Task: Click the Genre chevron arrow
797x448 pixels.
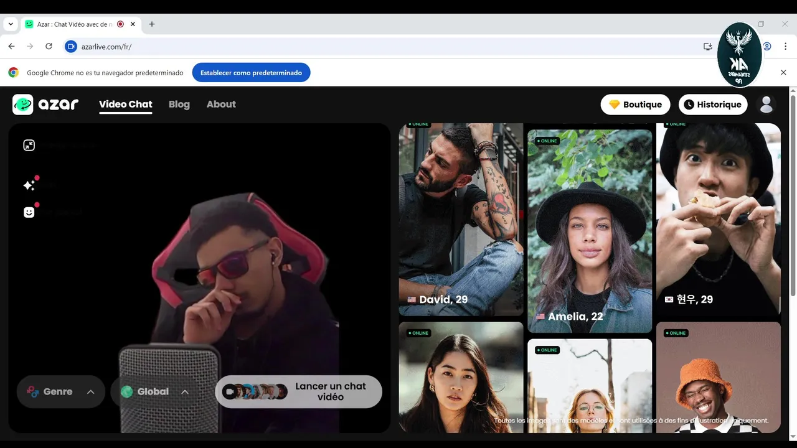Action: [x=91, y=392]
